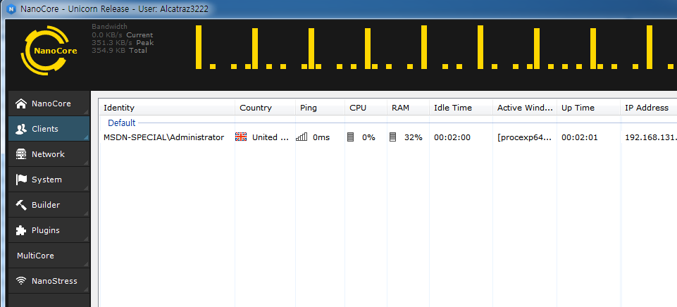Click the hammer icon beside Builder
677x307 pixels.
(20, 205)
